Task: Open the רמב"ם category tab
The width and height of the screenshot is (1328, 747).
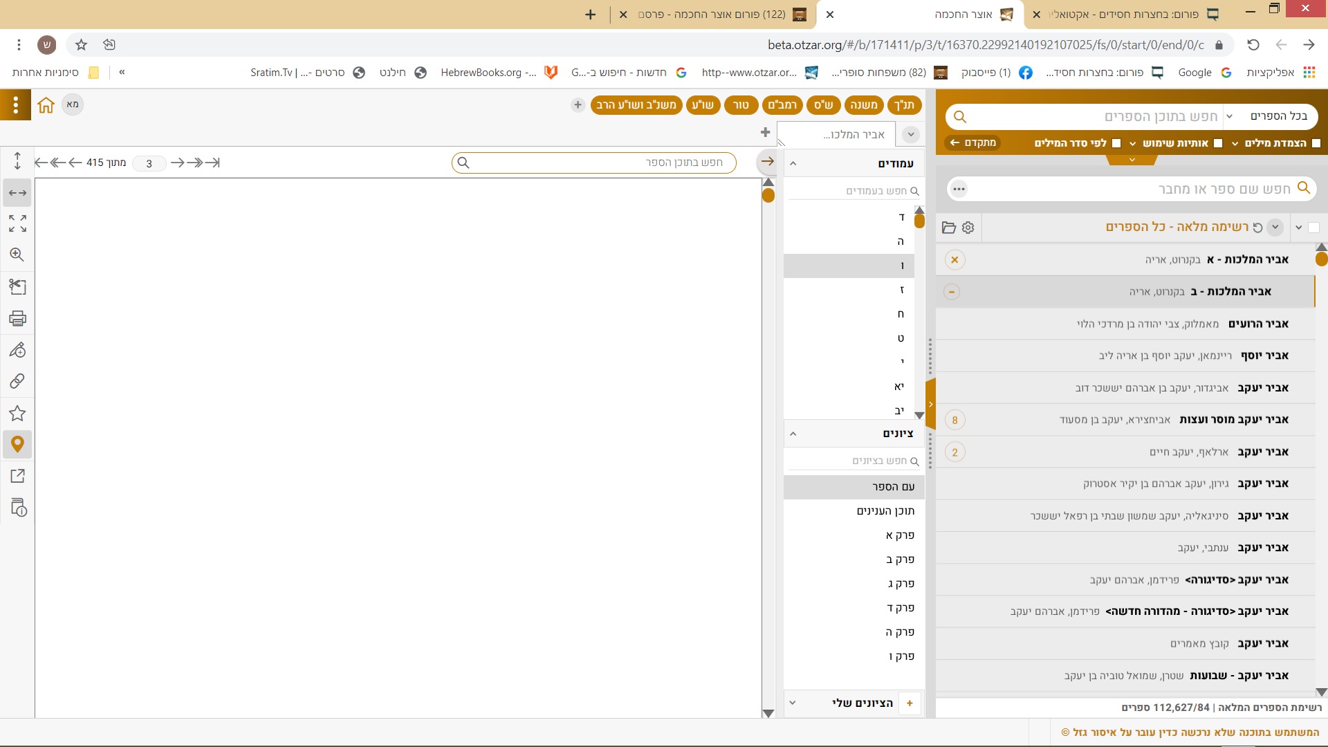Action: [782, 105]
